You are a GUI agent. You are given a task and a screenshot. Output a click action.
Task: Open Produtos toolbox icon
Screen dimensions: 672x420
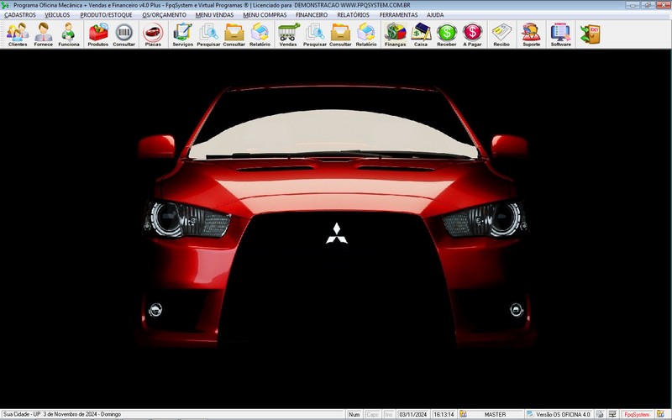[98, 34]
